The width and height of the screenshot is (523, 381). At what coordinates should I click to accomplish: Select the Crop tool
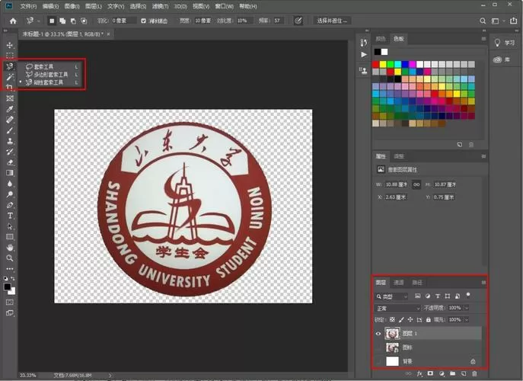[x=10, y=88]
